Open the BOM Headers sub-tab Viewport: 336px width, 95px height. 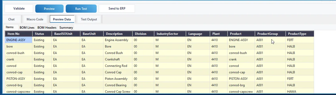click(47, 28)
